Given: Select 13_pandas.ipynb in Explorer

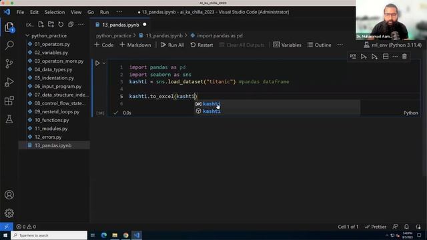Looking at the screenshot, I should tap(53, 145).
